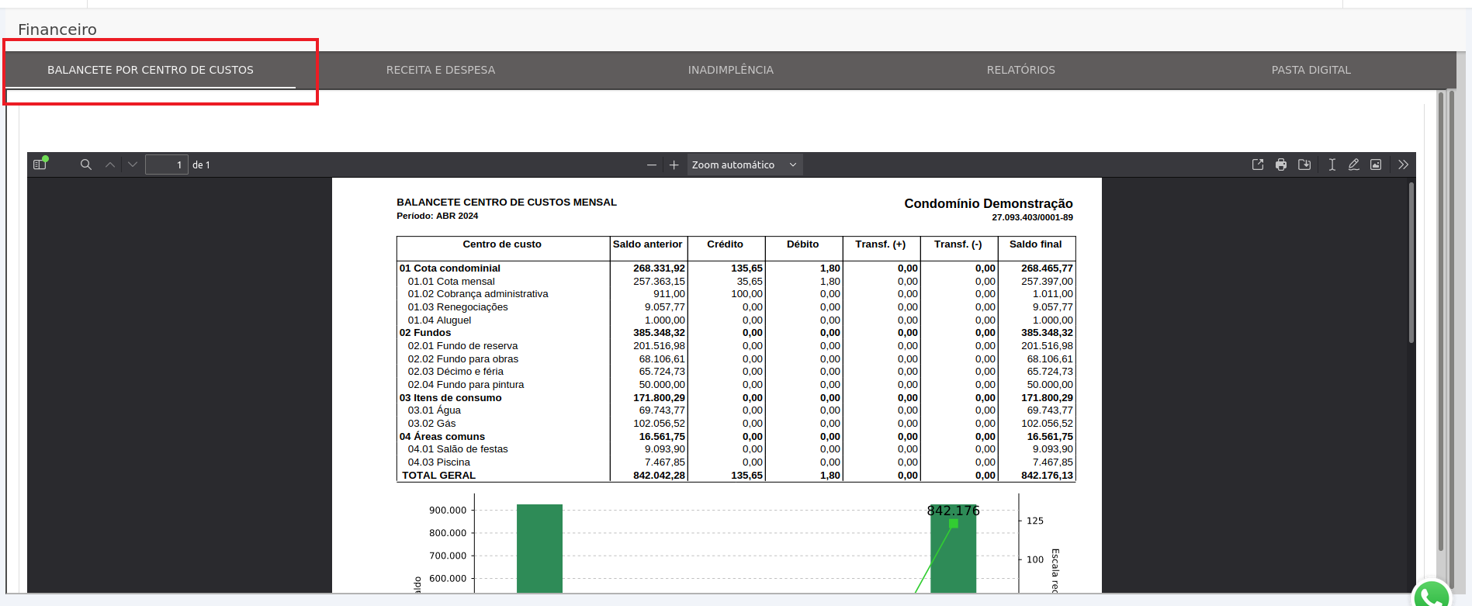Click the '03 Itens de consumo' row label
Viewport: 1472px width, 606px height.
pos(451,398)
